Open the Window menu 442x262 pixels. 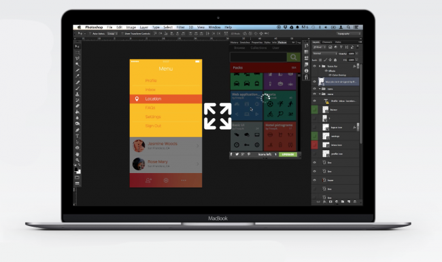[x=214, y=27]
